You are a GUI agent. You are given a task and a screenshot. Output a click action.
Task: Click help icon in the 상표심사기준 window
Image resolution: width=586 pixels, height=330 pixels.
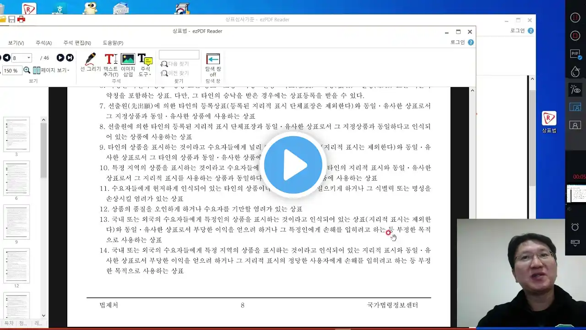tap(531, 31)
